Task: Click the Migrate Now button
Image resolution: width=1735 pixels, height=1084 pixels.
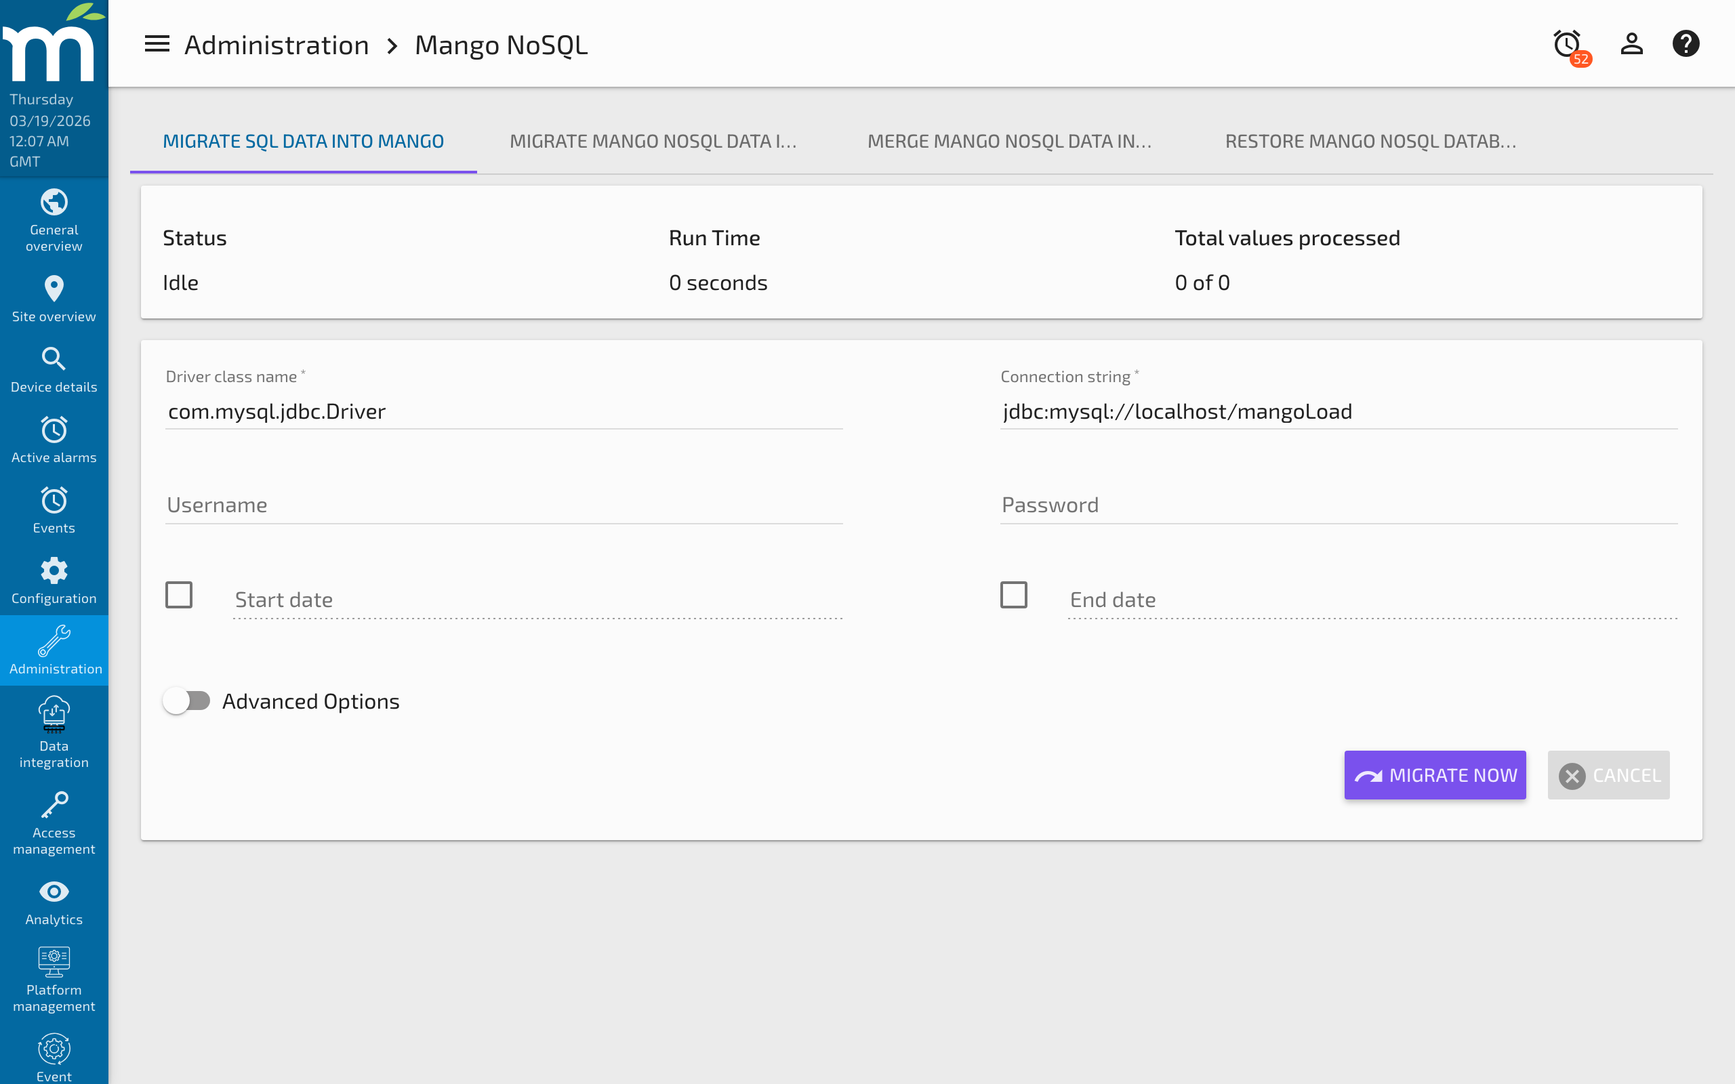Action: tap(1435, 775)
